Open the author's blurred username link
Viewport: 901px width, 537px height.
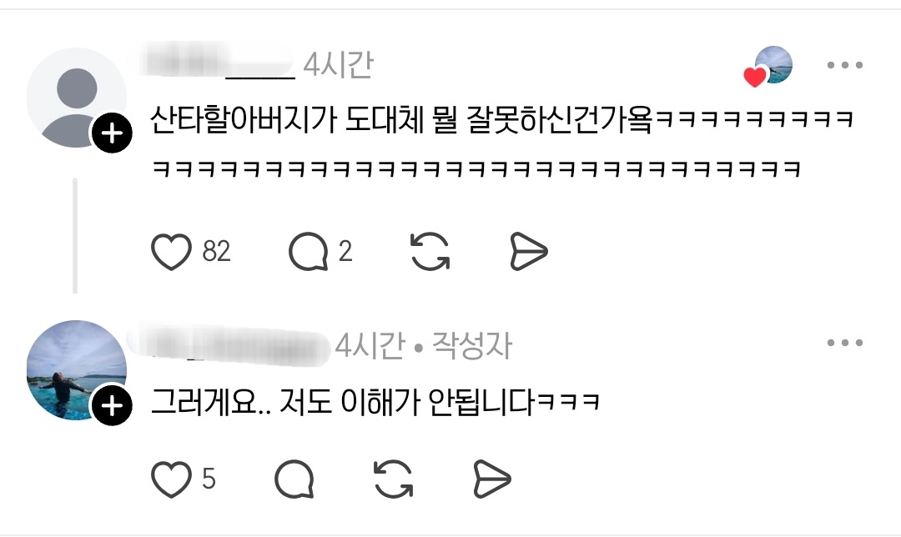[x=230, y=344]
